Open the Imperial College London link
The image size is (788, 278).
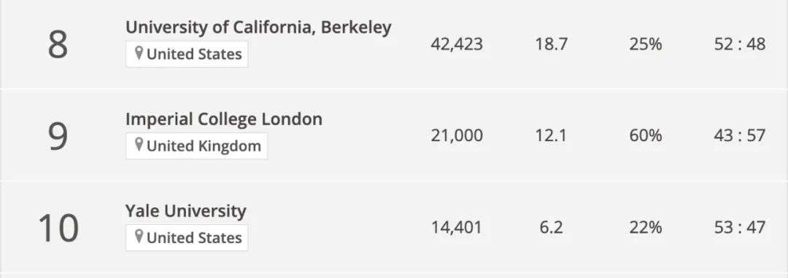coord(224,119)
